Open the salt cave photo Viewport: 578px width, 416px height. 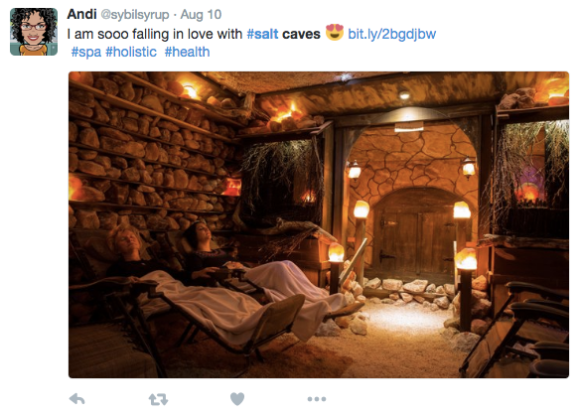[x=319, y=224]
